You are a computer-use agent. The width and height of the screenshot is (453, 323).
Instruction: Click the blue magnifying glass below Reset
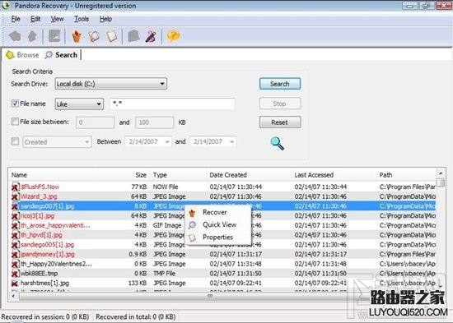click(277, 143)
